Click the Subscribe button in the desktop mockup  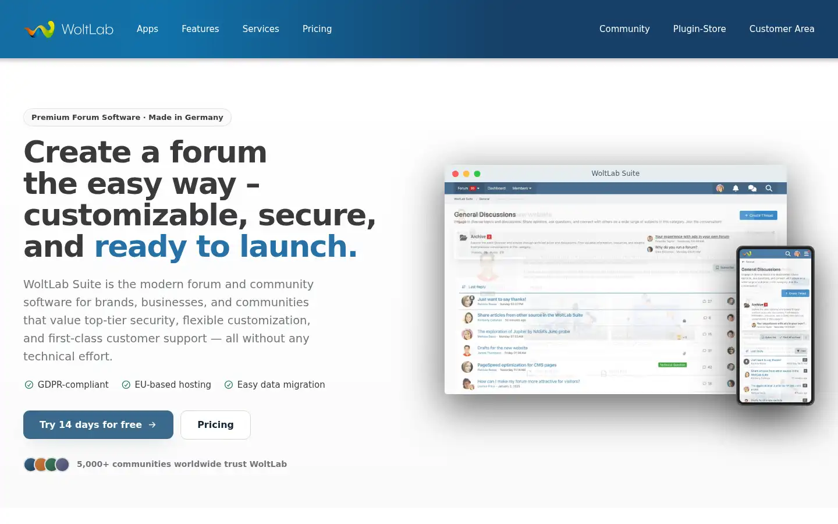(725, 267)
